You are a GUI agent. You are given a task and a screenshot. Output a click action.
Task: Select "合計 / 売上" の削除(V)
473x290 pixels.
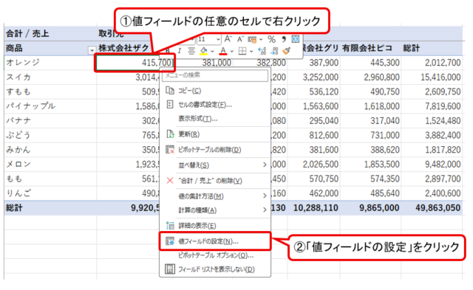click(x=215, y=181)
